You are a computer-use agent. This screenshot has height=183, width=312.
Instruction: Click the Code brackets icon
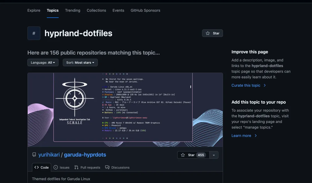[37, 167]
